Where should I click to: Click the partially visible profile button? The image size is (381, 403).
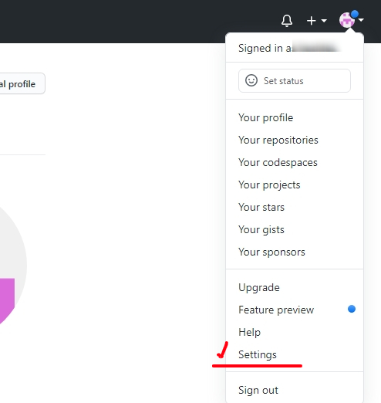[x=22, y=83]
